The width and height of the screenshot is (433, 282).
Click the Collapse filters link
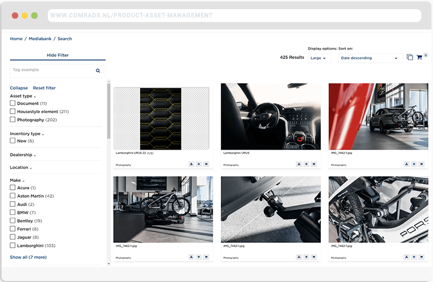pyautogui.click(x=19, y=88)
